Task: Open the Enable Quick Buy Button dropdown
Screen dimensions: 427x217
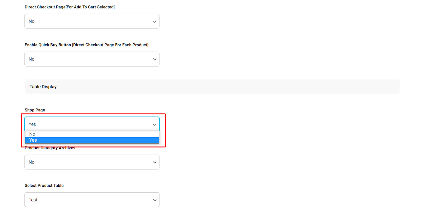Action: click(92, 59)
